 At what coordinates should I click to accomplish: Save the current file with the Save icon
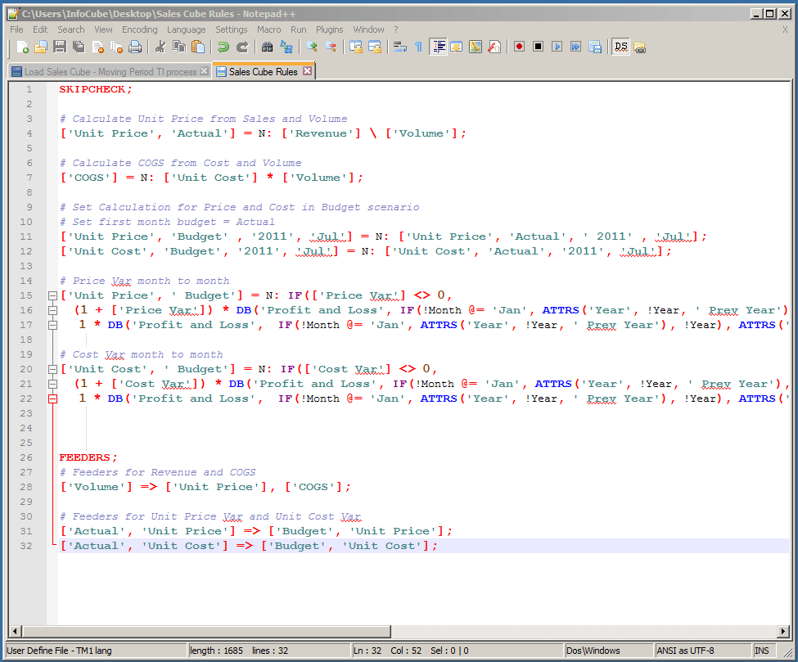pos(59,47)
